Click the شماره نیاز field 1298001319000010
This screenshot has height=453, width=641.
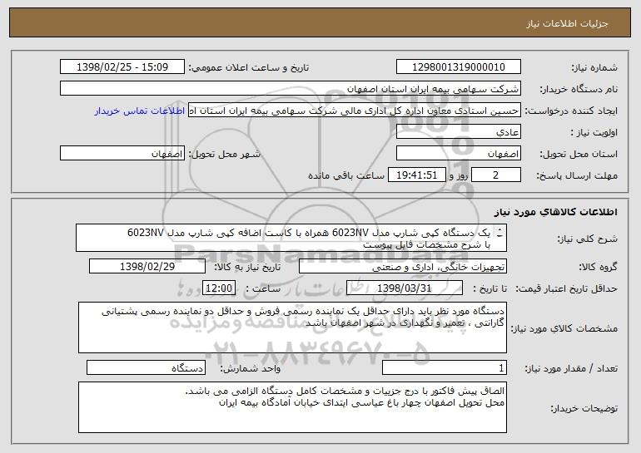[x=458, y=67]
